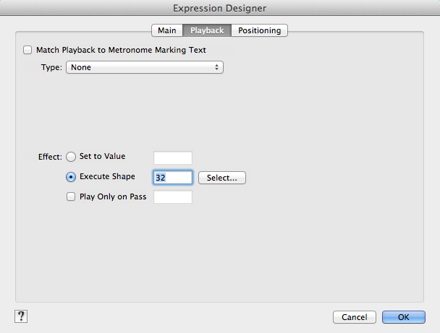Open the Positioning tab
440x333 pixels.
(x=260, y=30)
